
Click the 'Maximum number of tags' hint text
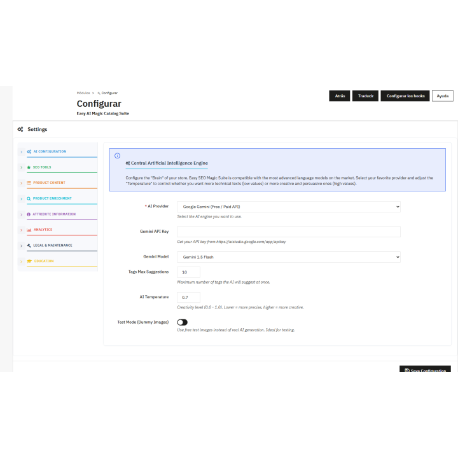point(223,282)
